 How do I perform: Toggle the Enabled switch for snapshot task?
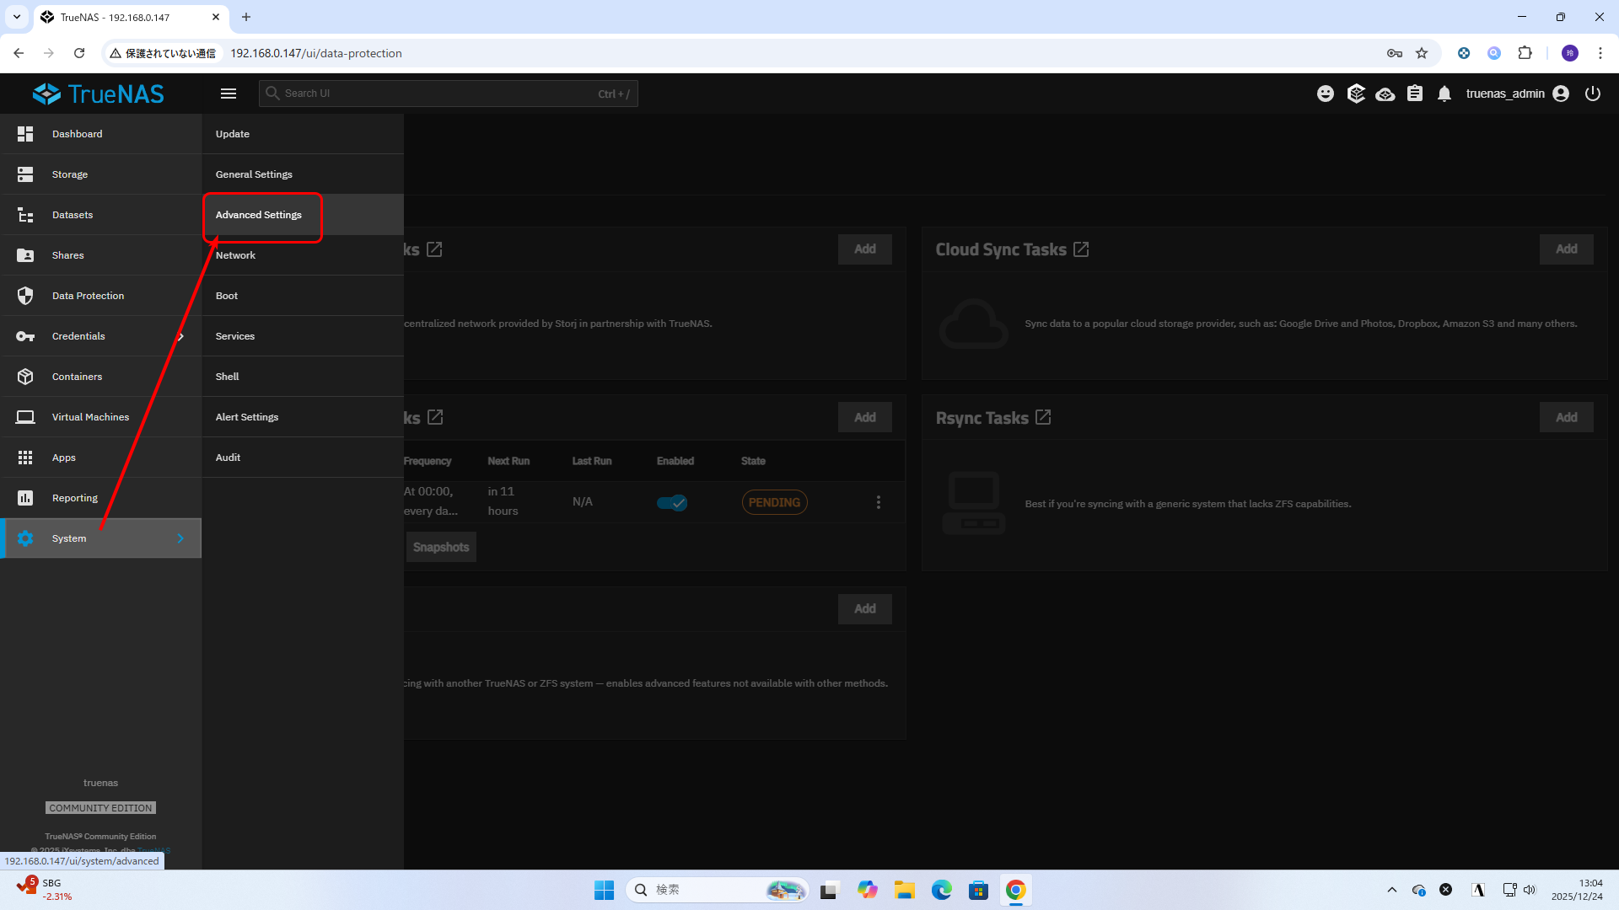click(x=672, y=502)
